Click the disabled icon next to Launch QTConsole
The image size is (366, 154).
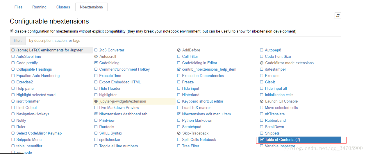click(262, 101)
